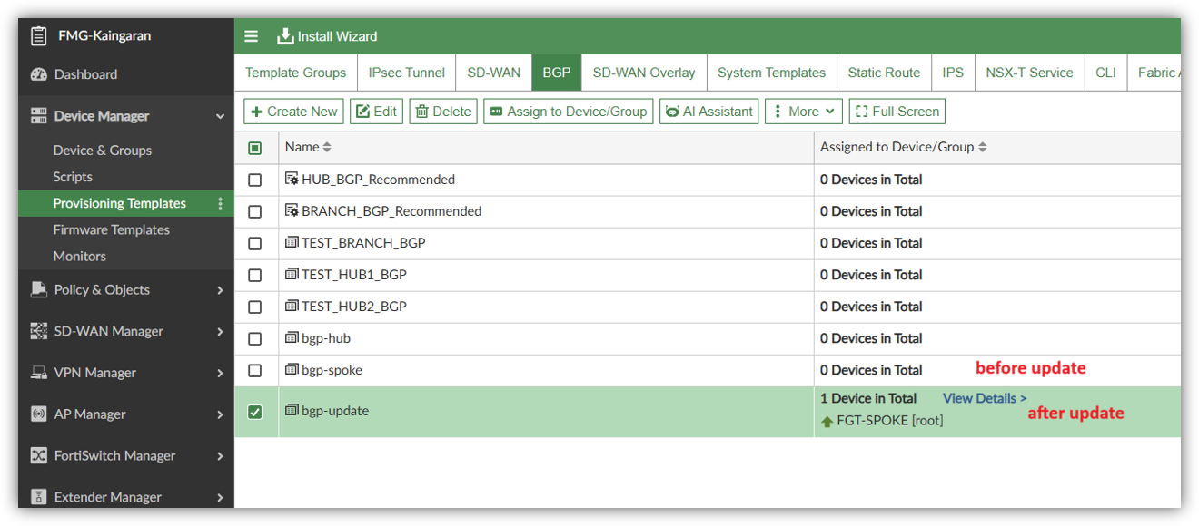The height and width of the screenshot is (526, 1199).
Task: Click the bgp-spoke template icon
Action: pos(292,370)
